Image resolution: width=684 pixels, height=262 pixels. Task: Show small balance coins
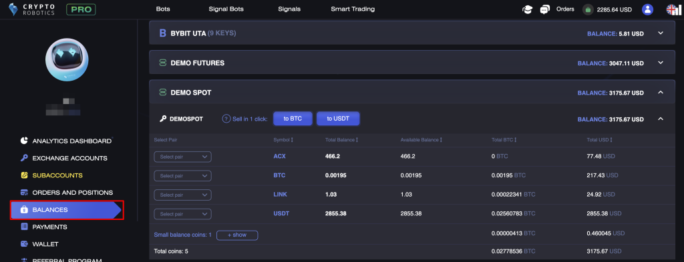[237, 235]
